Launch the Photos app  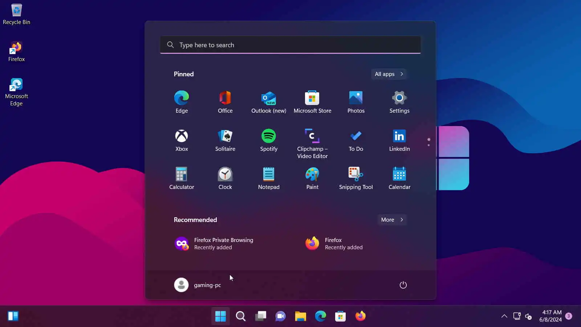(356, 102)
